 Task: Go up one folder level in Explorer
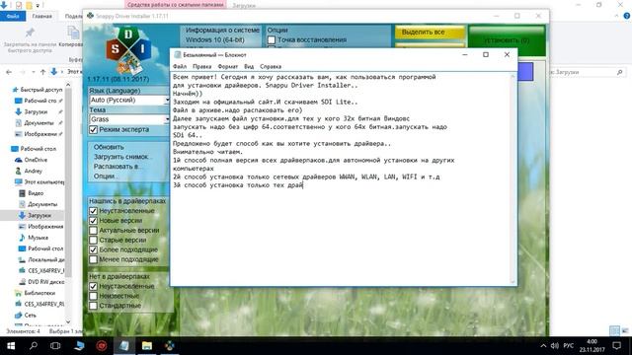42,72
